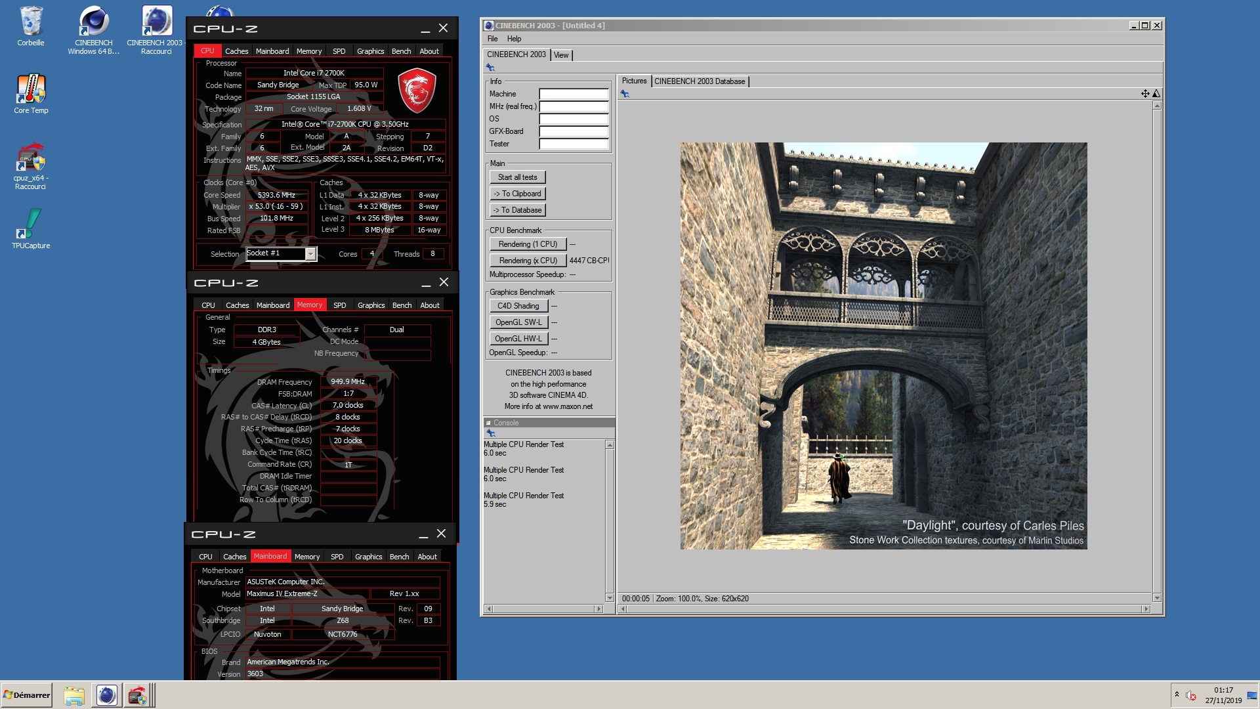Click the pin icon in Console panel
1260x709 pixels.
[490, 433]
